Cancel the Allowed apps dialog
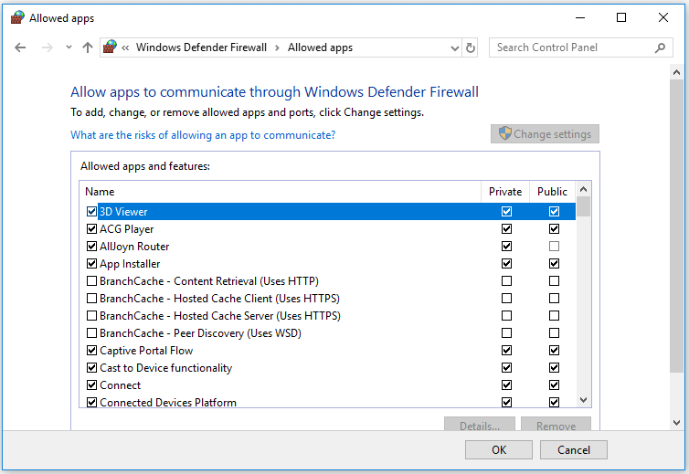The image size is (689, 474). point(574,450)
